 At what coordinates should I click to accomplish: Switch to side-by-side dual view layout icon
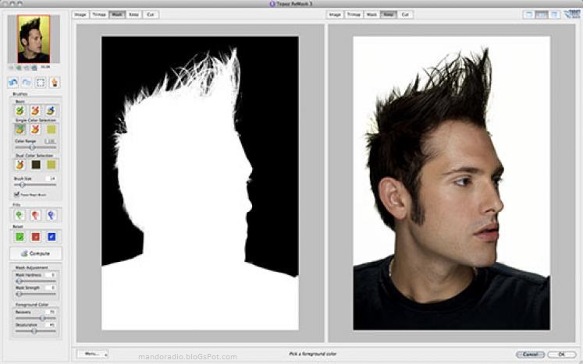click(x=542, y=15)
